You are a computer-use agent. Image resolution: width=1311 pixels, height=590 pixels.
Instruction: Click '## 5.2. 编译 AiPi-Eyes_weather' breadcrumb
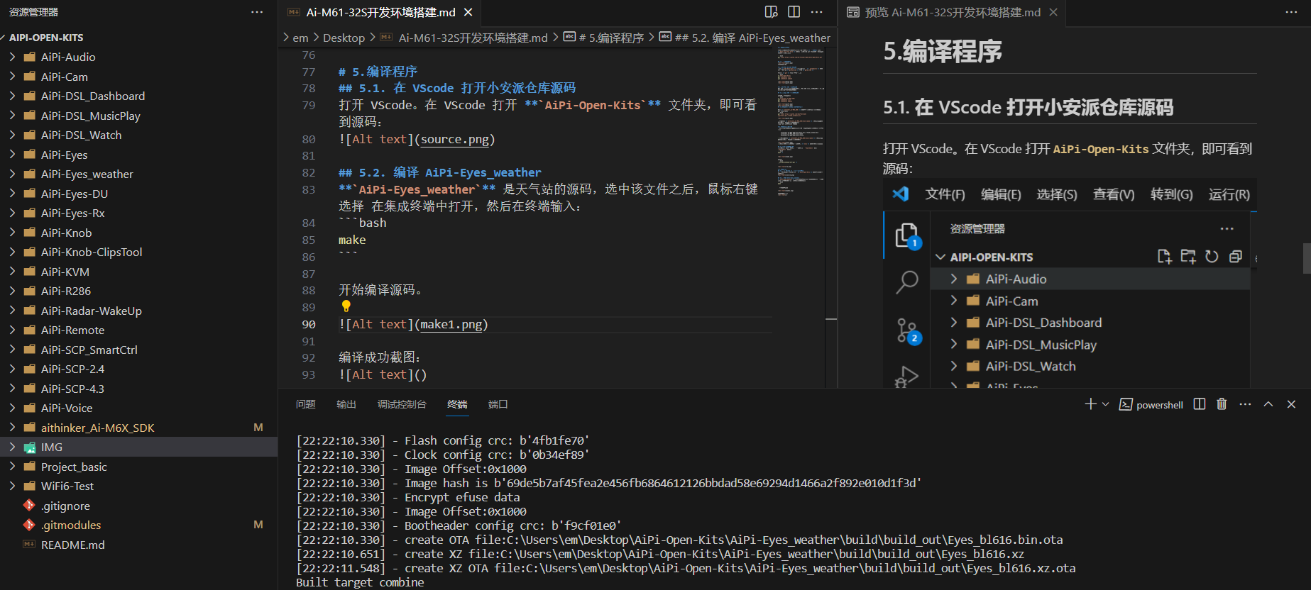click(x=752, y=38)
